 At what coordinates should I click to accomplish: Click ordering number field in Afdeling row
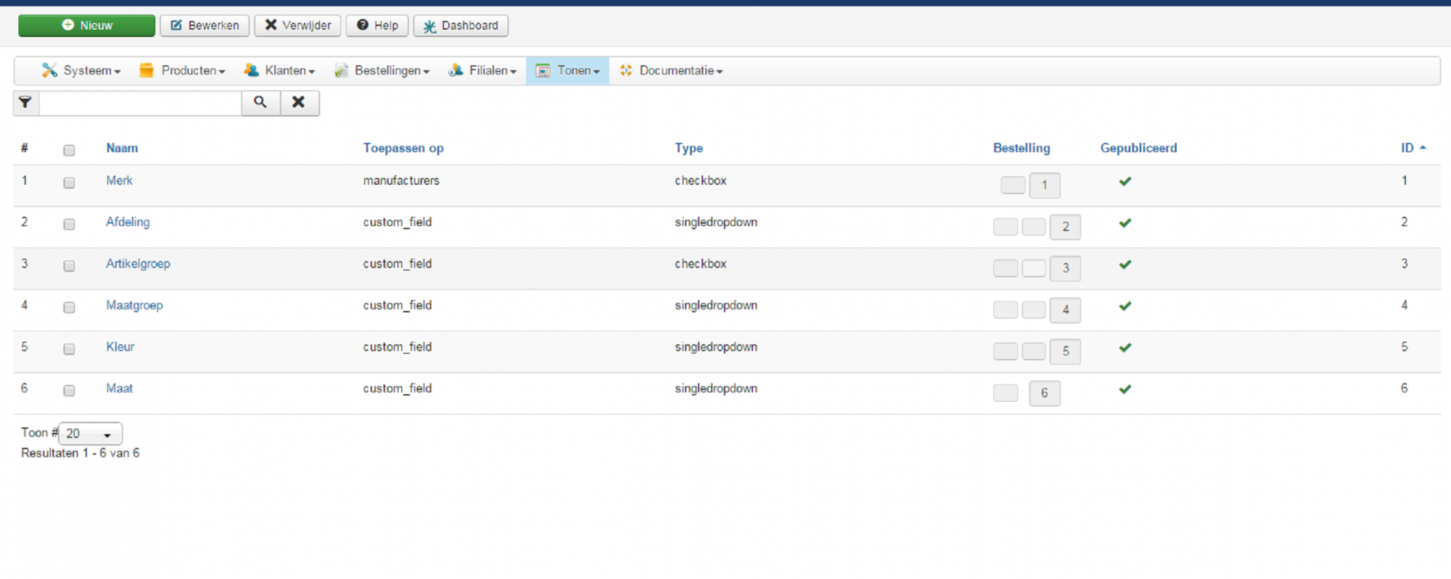click(1065, 227)
